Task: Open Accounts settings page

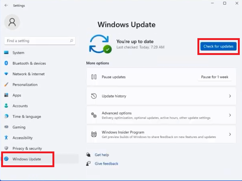Action: [x=20, y=106]
